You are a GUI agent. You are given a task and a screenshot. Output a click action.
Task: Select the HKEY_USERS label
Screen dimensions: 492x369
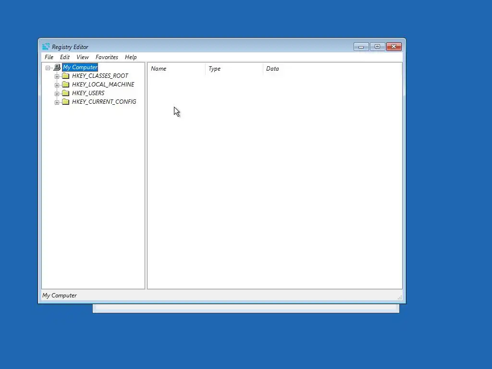pyautogui.click(x=88, y=93)
